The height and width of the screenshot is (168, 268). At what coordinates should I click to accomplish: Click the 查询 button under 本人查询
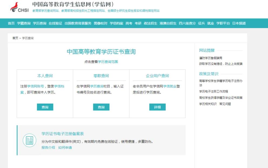pyautogui.click(x=45, y=107)
